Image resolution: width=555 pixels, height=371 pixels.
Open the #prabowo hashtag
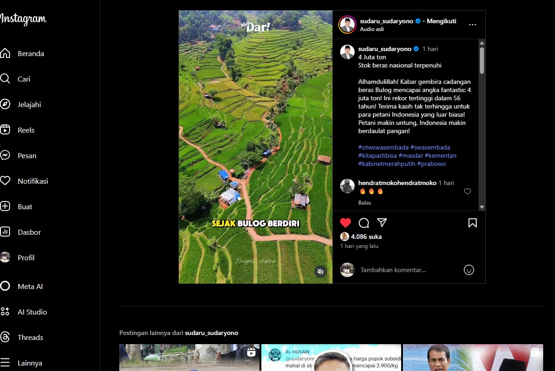click(x=432, y=164)
